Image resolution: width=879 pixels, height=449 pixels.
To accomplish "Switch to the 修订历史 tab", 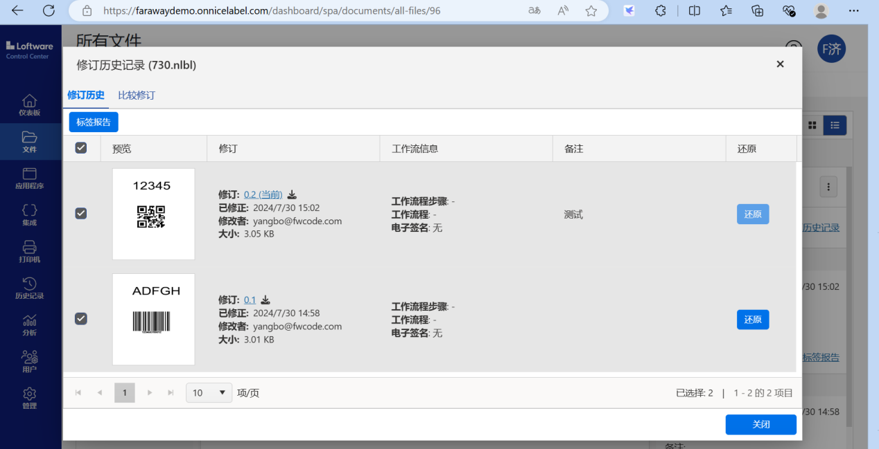I will [x=86, y=95].
